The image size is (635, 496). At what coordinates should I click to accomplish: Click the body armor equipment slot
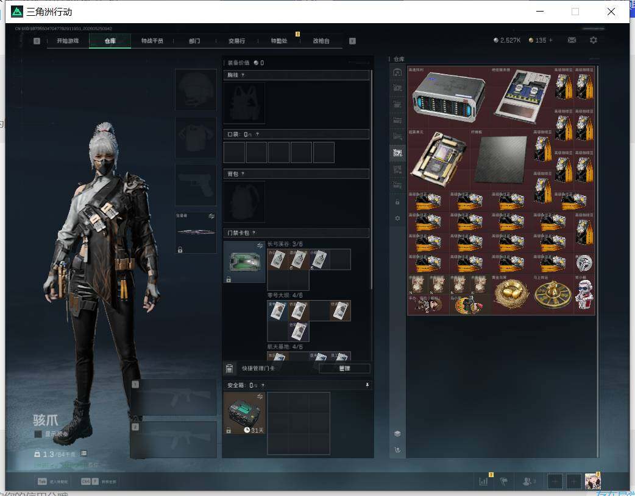[x=196, y=137]
